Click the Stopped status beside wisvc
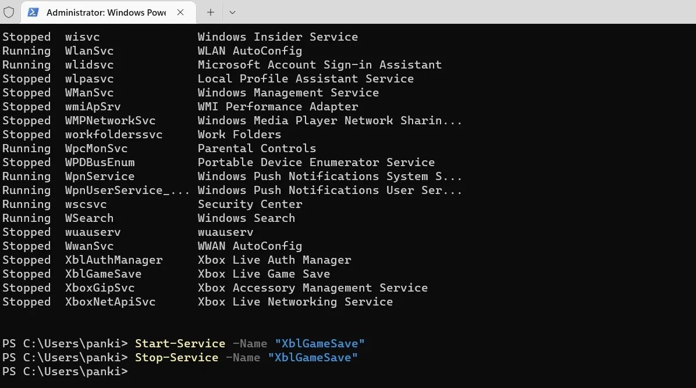 pos(26,37)
